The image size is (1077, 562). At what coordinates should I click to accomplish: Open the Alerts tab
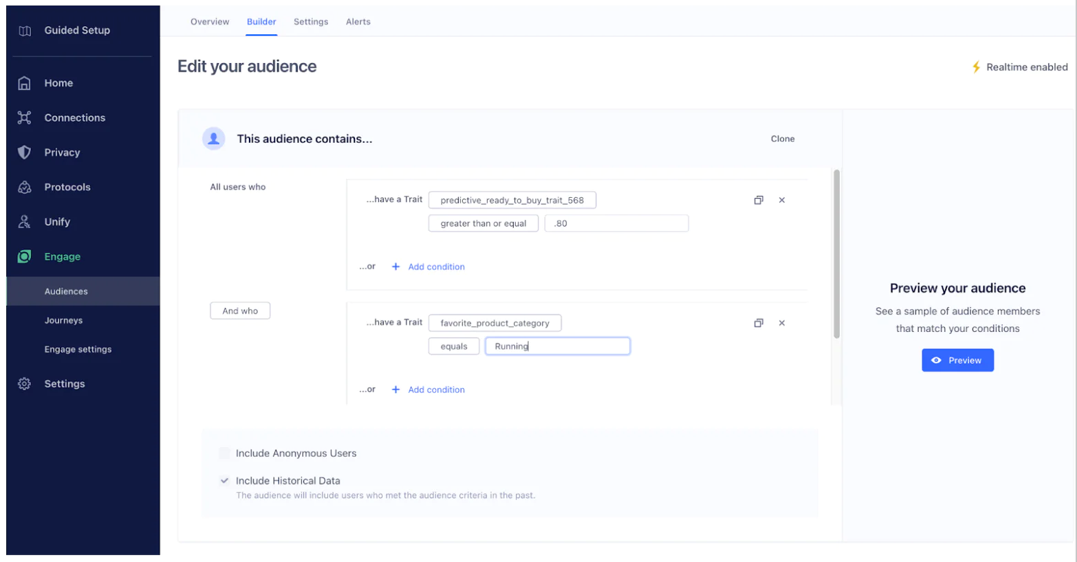tap(358, 21)
